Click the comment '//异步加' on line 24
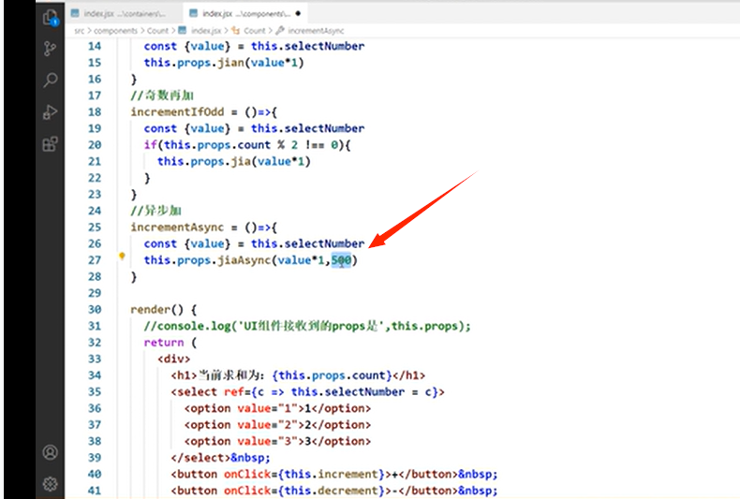The image size is (740, 499). coord(156,211)
